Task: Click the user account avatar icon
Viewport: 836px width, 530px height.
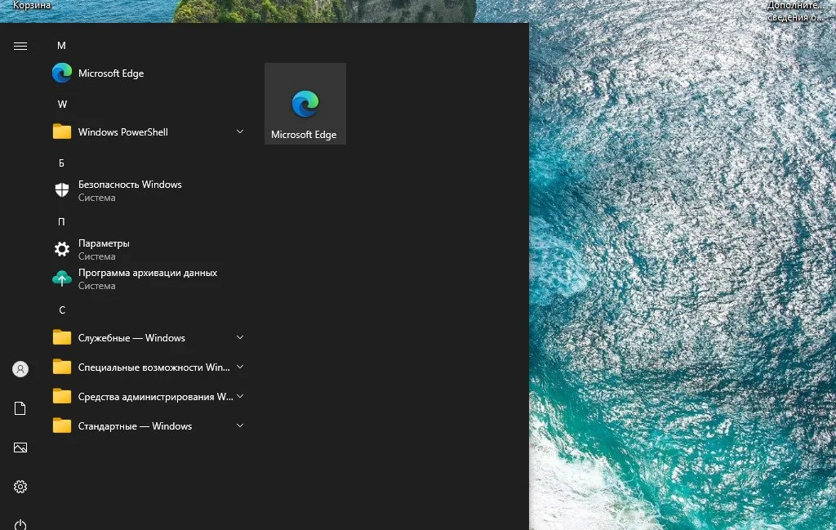Action: click(20, 369)
